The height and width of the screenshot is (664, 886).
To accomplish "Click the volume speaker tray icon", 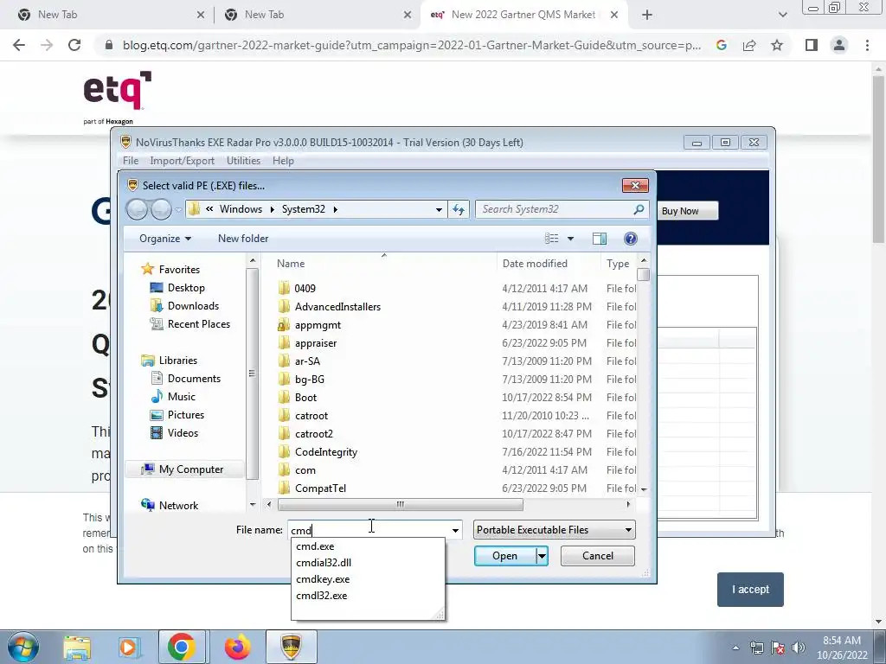I will click(x=799, y=648).
